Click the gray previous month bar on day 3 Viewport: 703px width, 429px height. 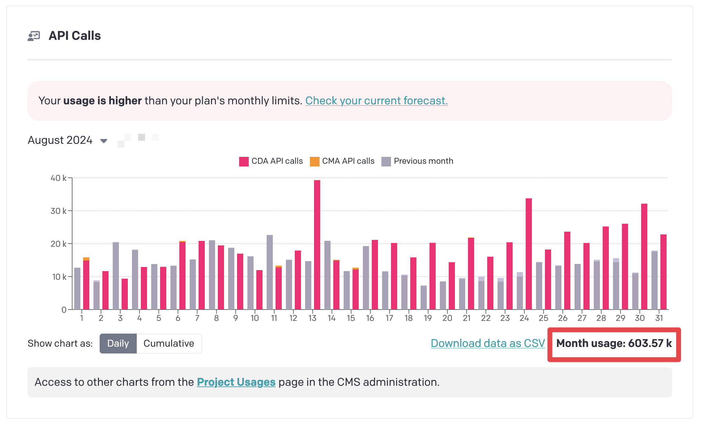point(116,276)
